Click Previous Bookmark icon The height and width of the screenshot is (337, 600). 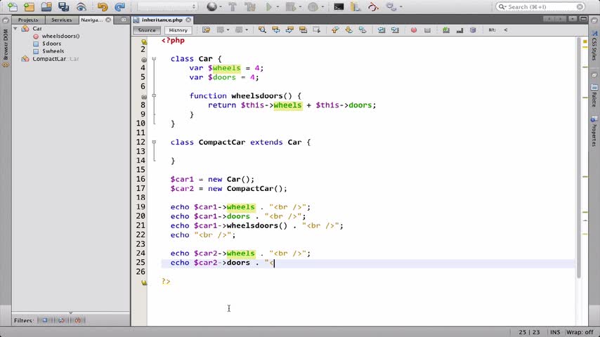[x=335, y=29]
